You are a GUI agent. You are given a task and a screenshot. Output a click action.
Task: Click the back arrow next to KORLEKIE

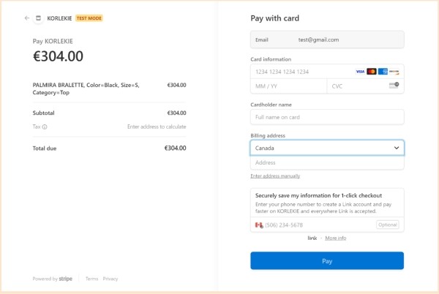27,18
